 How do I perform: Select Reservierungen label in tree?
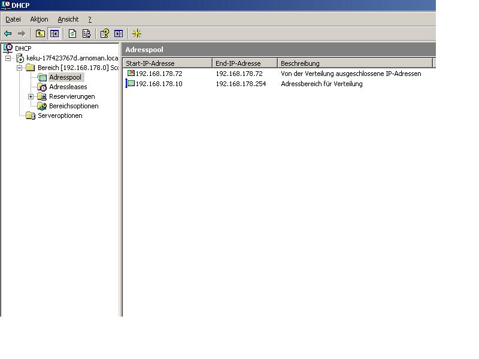click(72, 96)
